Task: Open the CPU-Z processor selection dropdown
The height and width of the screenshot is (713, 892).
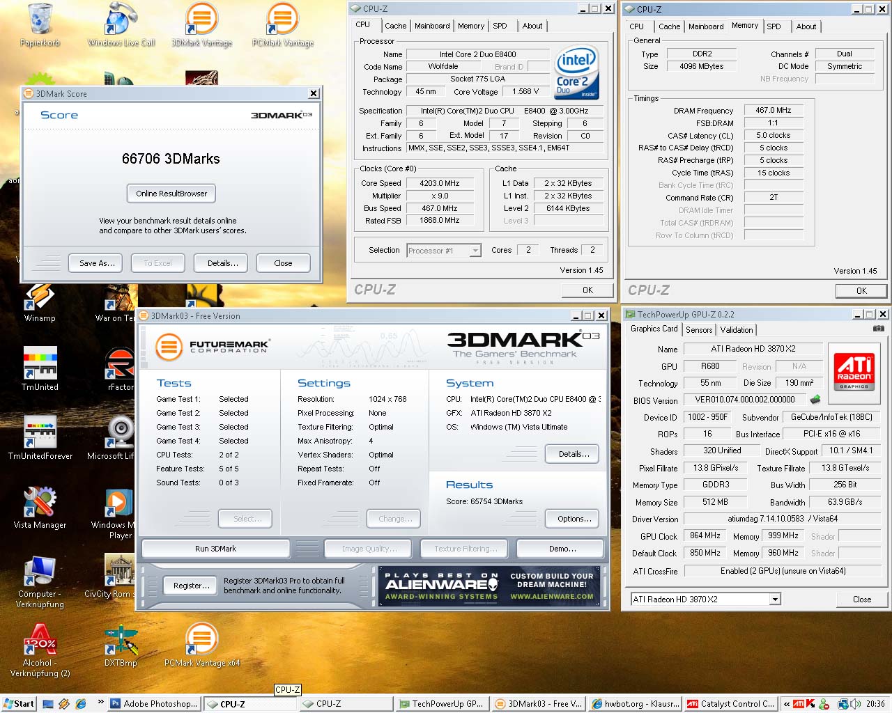Action: (x=475, y=251)
